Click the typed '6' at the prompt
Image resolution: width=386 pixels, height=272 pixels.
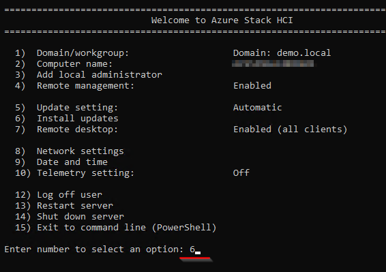tap(192, 250)
